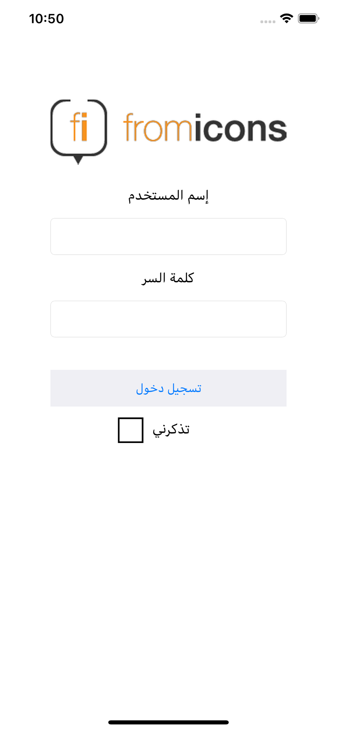Click the blue تسجيل دخول text
This screenshot has height=731, width=337.
pyautogui.click(x=168, y=389)
